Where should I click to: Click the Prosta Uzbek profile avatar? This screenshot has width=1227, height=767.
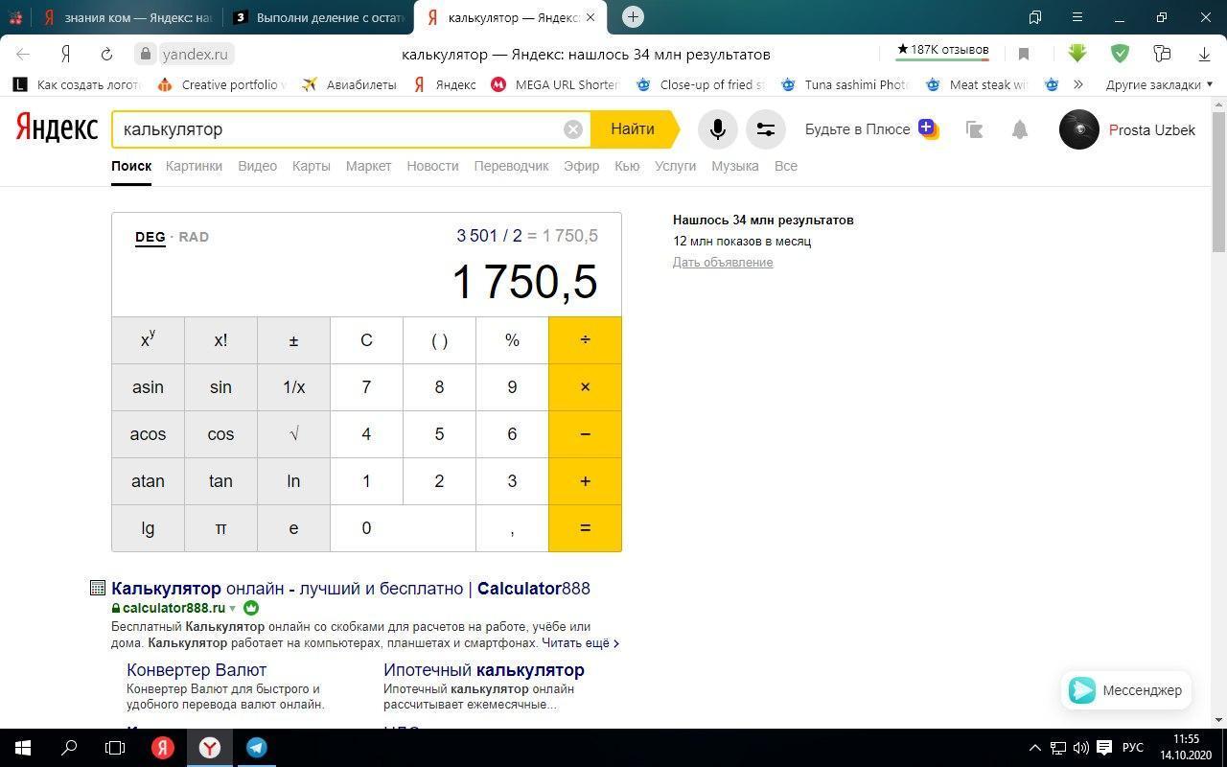coord(1079,129)
